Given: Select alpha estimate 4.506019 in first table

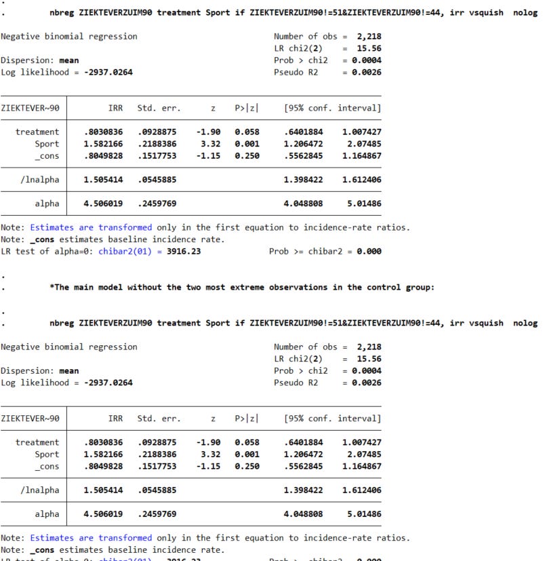Looking at the screenshot, I should (103, 204).
